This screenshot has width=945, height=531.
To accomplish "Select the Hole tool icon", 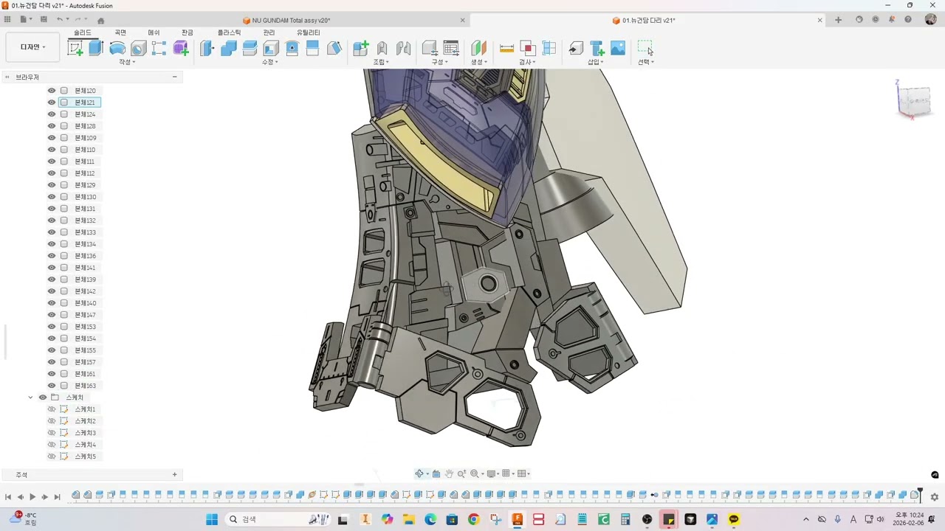I will point(138,49).
